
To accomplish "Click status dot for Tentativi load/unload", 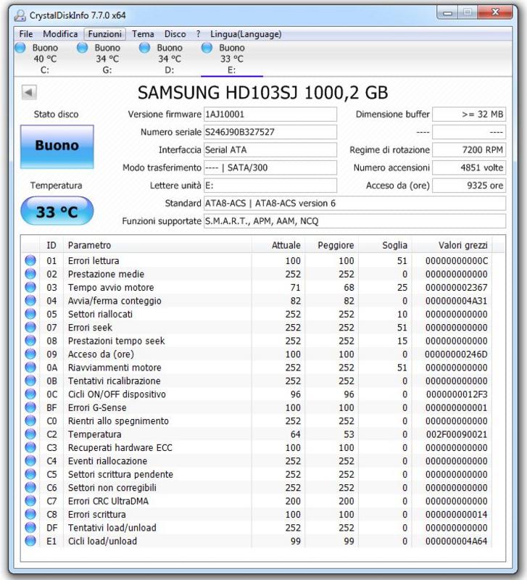I will coord(30,528).
